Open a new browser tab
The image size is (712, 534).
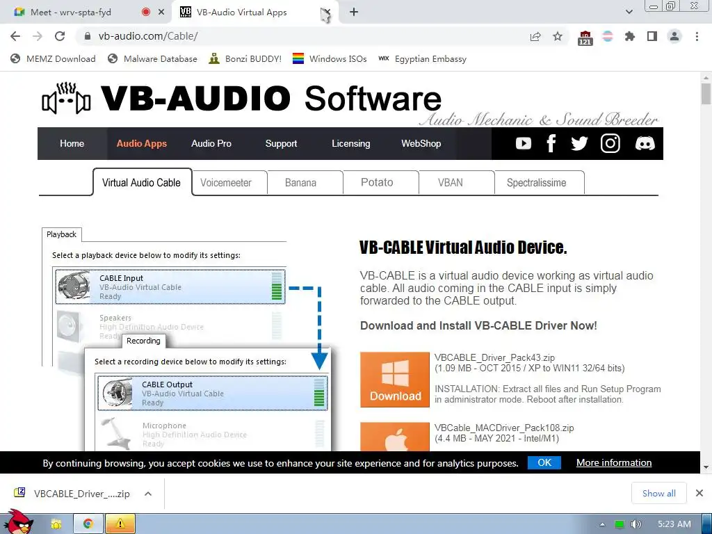(354, 13)
